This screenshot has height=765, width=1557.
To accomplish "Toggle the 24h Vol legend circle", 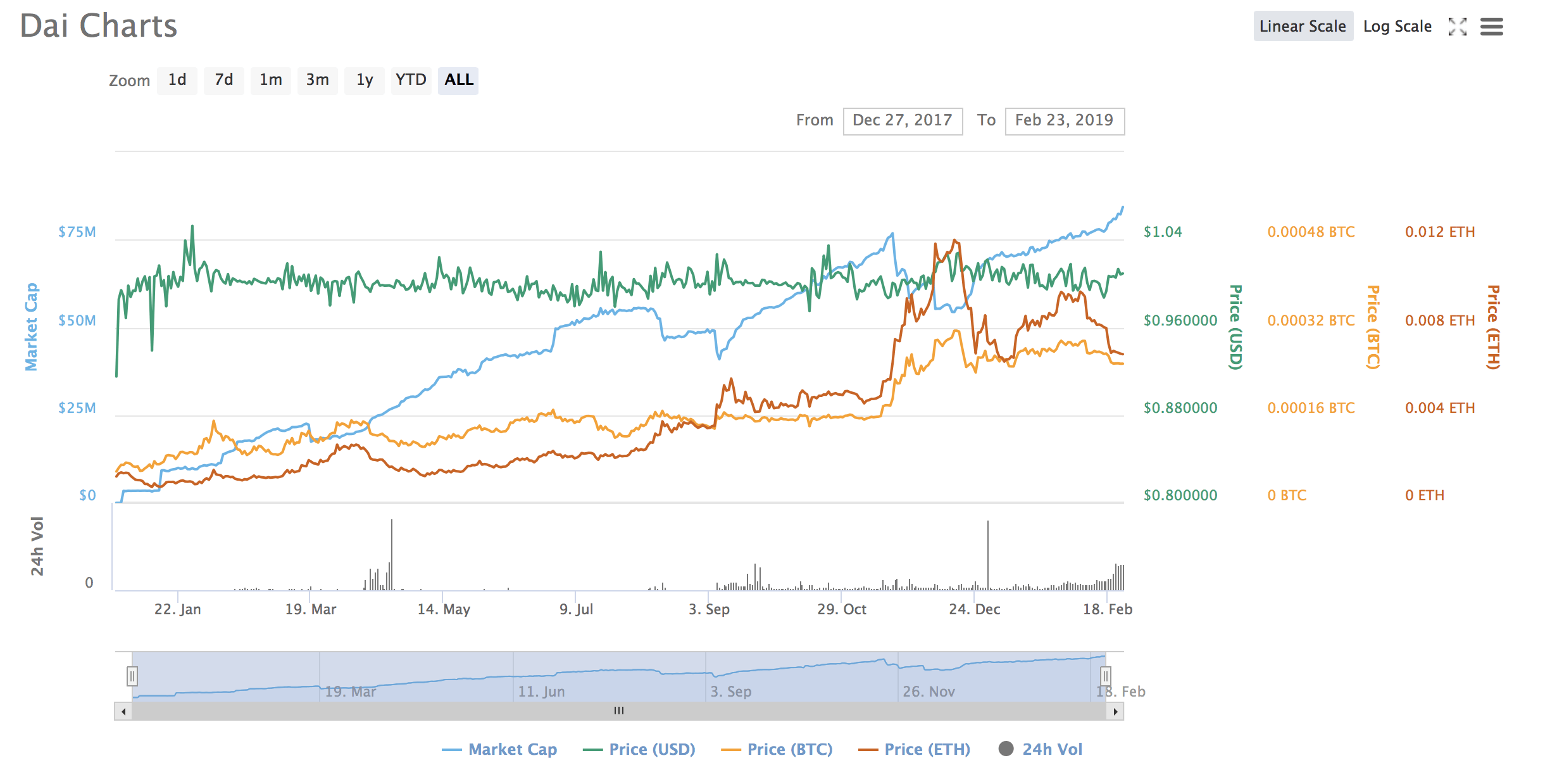I will point(1006,749).
